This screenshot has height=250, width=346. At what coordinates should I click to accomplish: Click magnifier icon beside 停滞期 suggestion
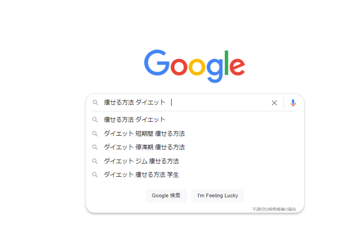click(x=95, y=147)
